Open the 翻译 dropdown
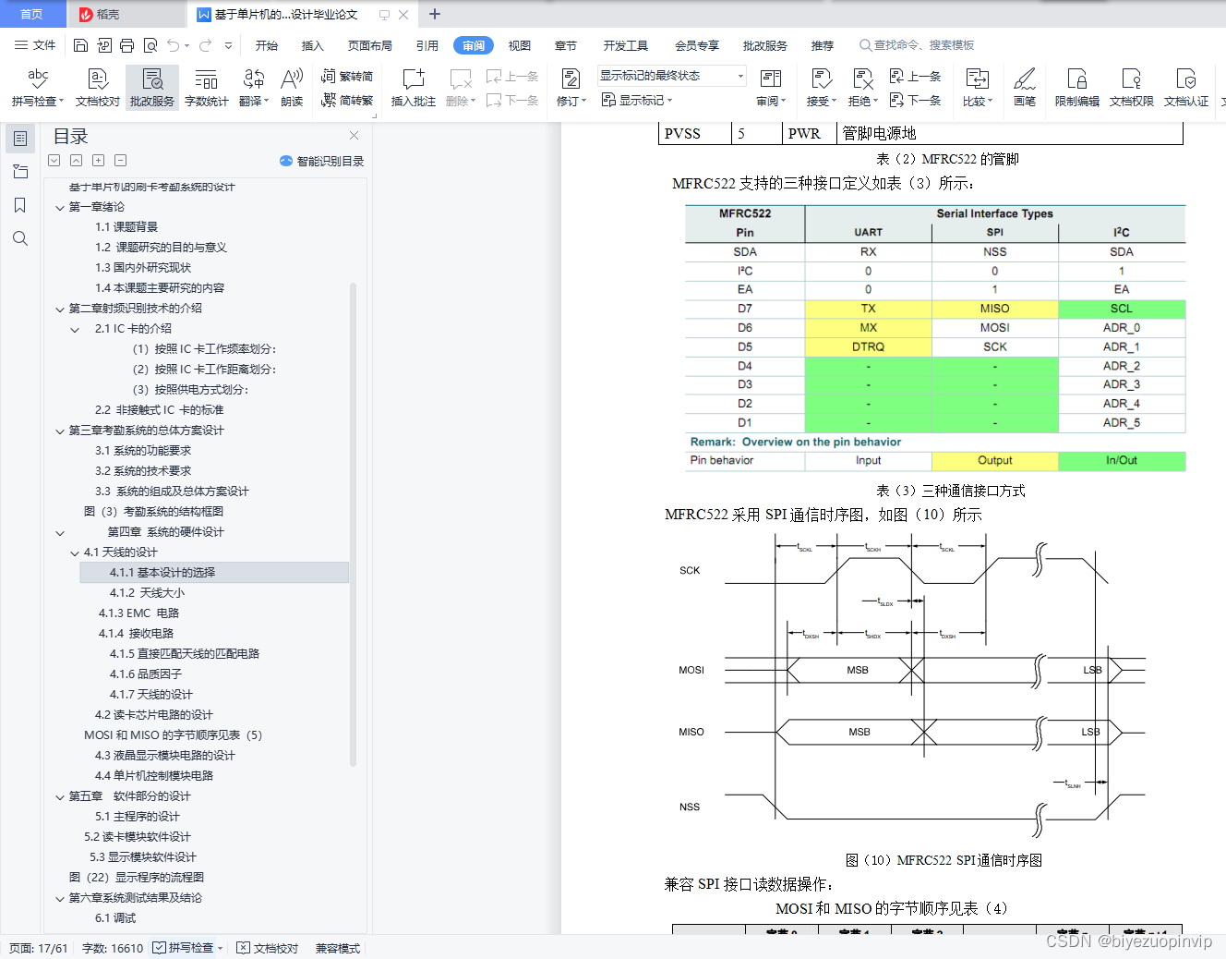The image size is (1226, 959). coord(254,88)
